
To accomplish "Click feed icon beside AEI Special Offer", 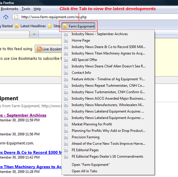I will (66, 60).
